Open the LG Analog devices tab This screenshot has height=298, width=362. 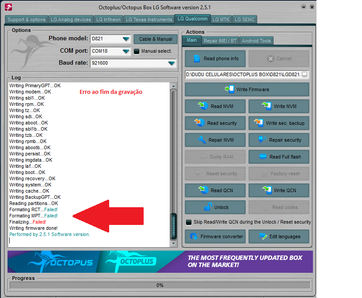click(71, 19)
